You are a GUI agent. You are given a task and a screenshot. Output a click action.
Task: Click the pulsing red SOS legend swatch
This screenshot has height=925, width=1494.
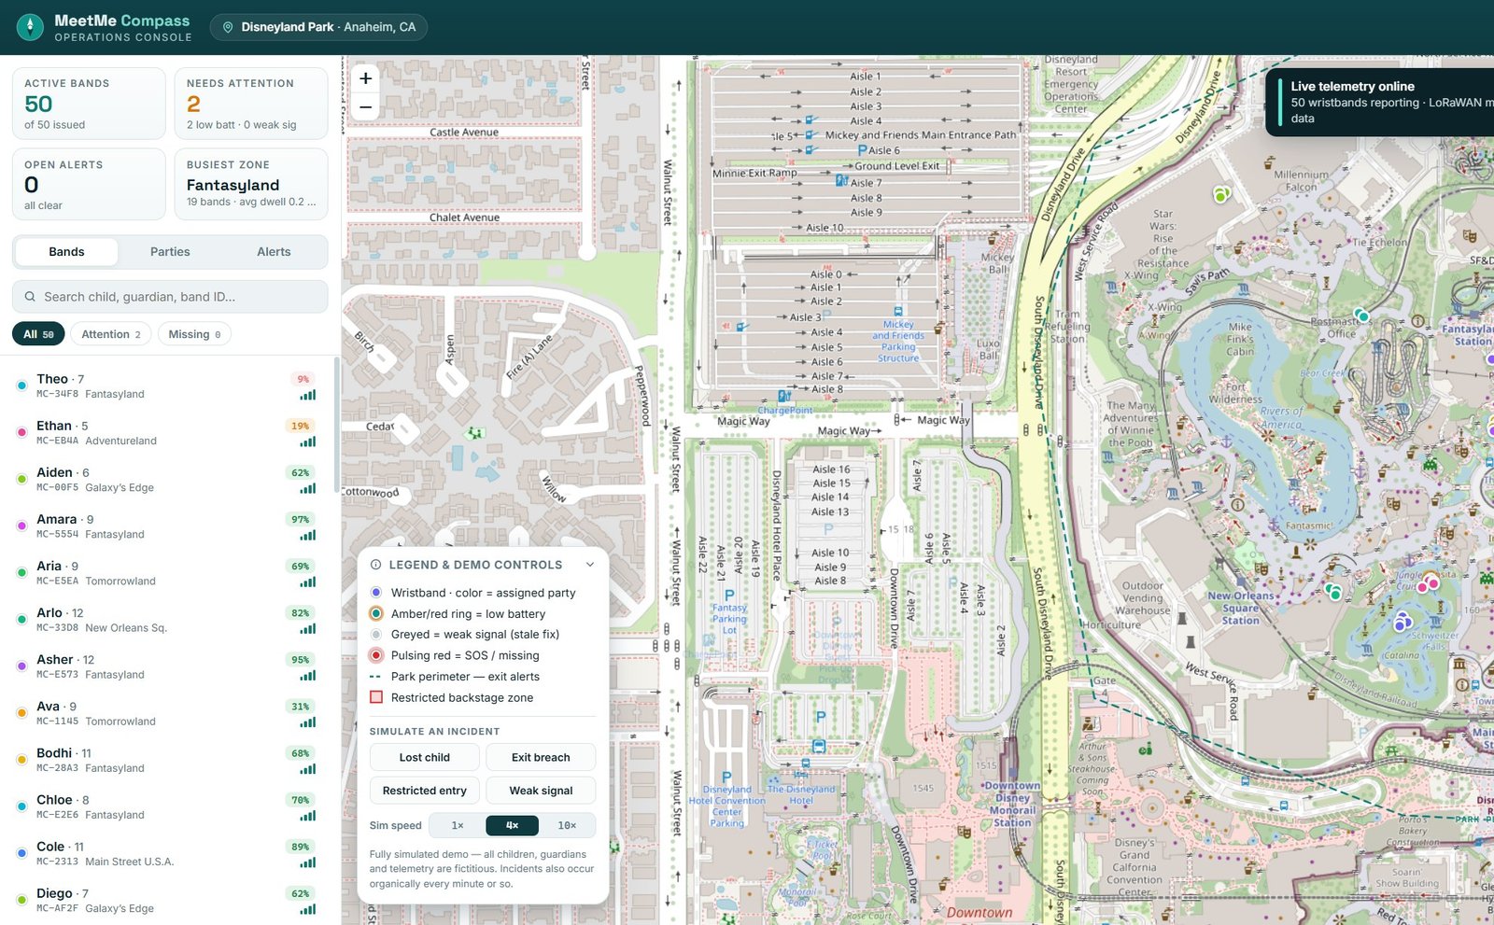pos(376,655)
